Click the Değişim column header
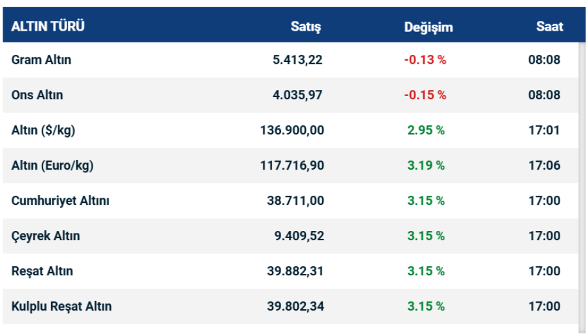This screenshot has height=336, width=587. pos(428,27)
